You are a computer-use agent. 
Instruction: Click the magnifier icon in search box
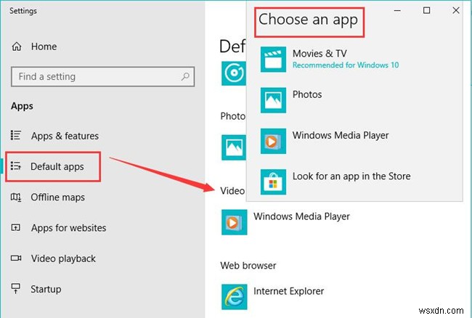pyautogui.click(x=185, y=76)
